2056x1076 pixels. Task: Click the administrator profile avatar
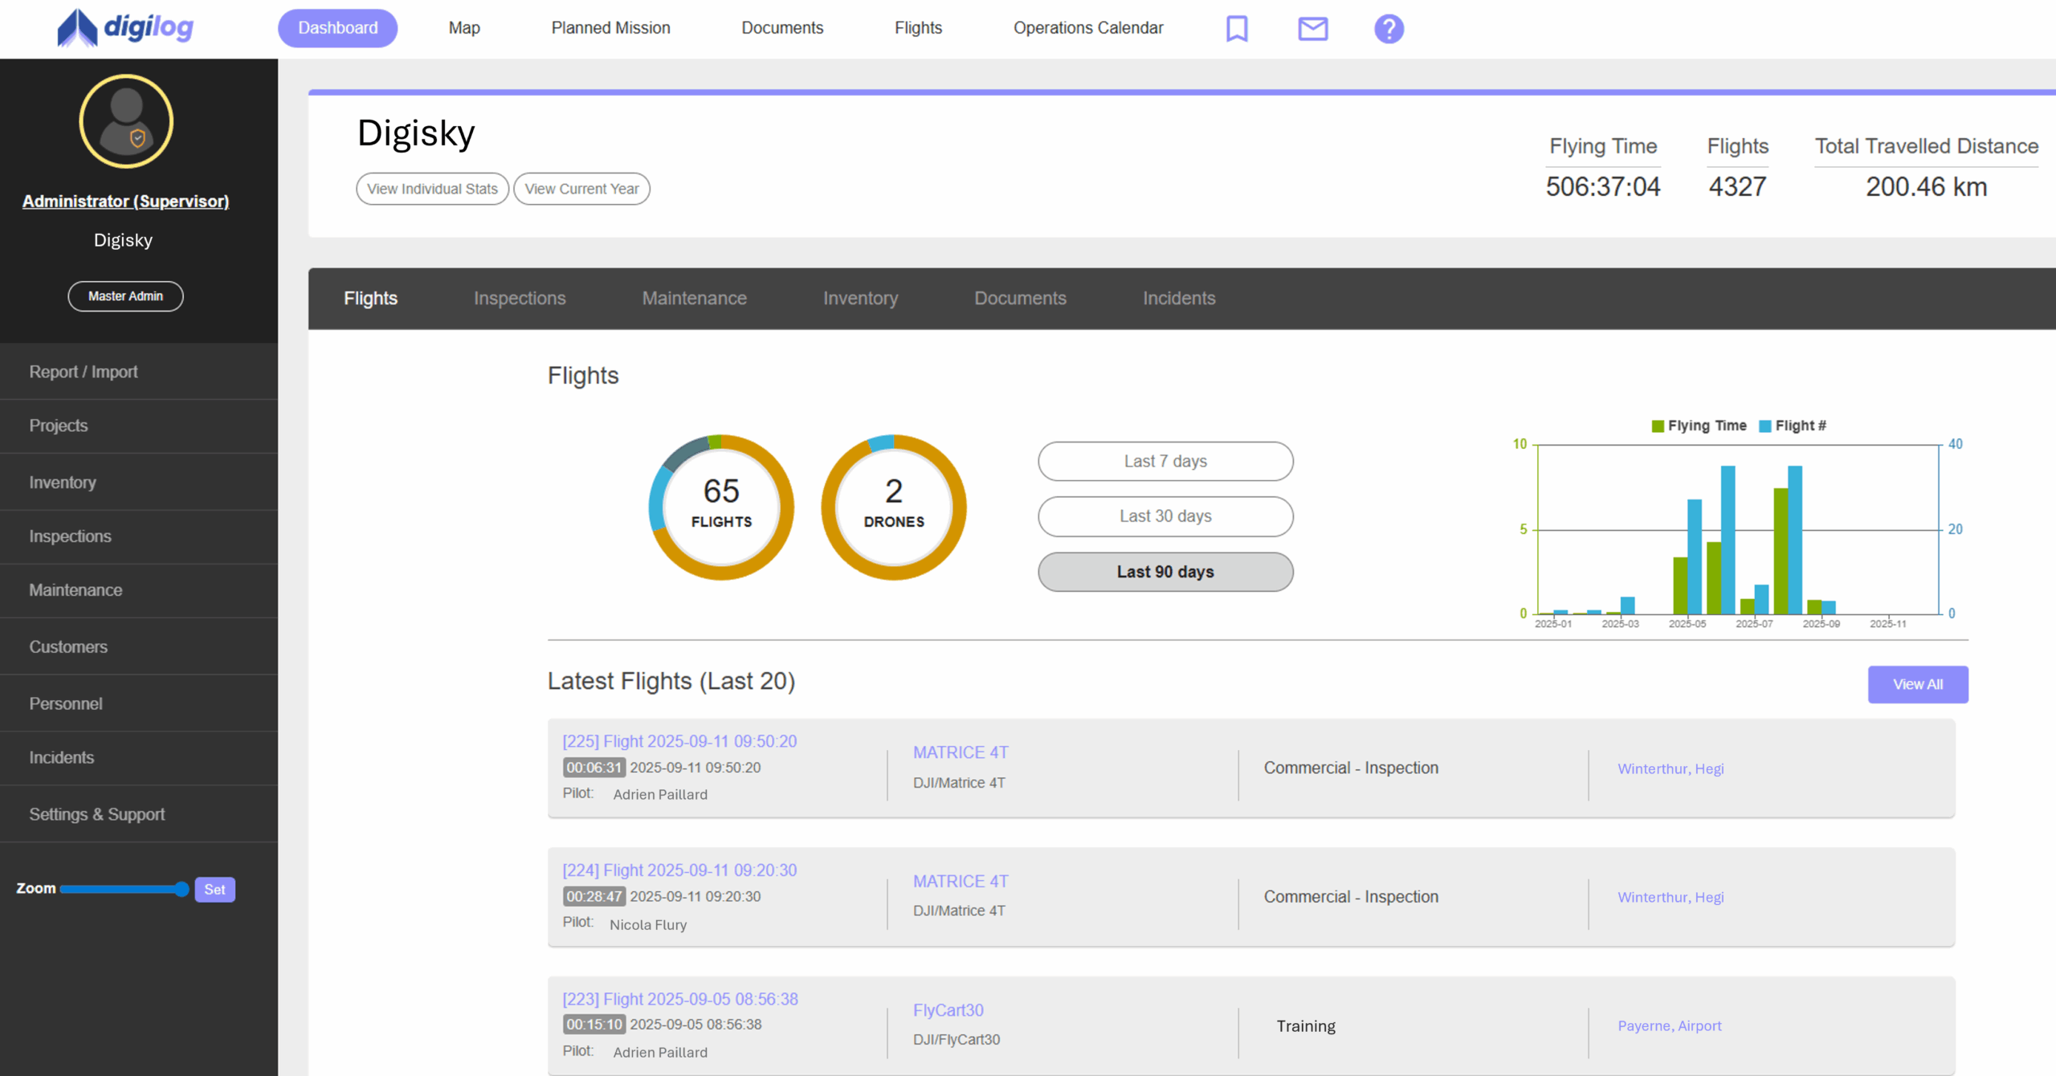click(126, 121)
